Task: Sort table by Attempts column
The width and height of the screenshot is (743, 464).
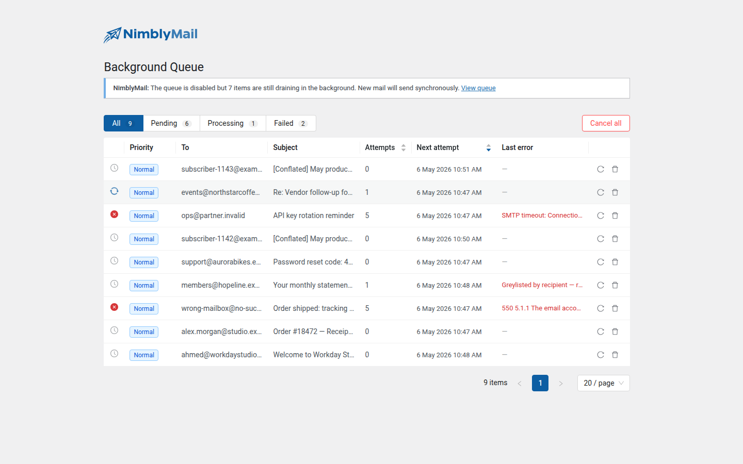Action: tap(385, 147)
